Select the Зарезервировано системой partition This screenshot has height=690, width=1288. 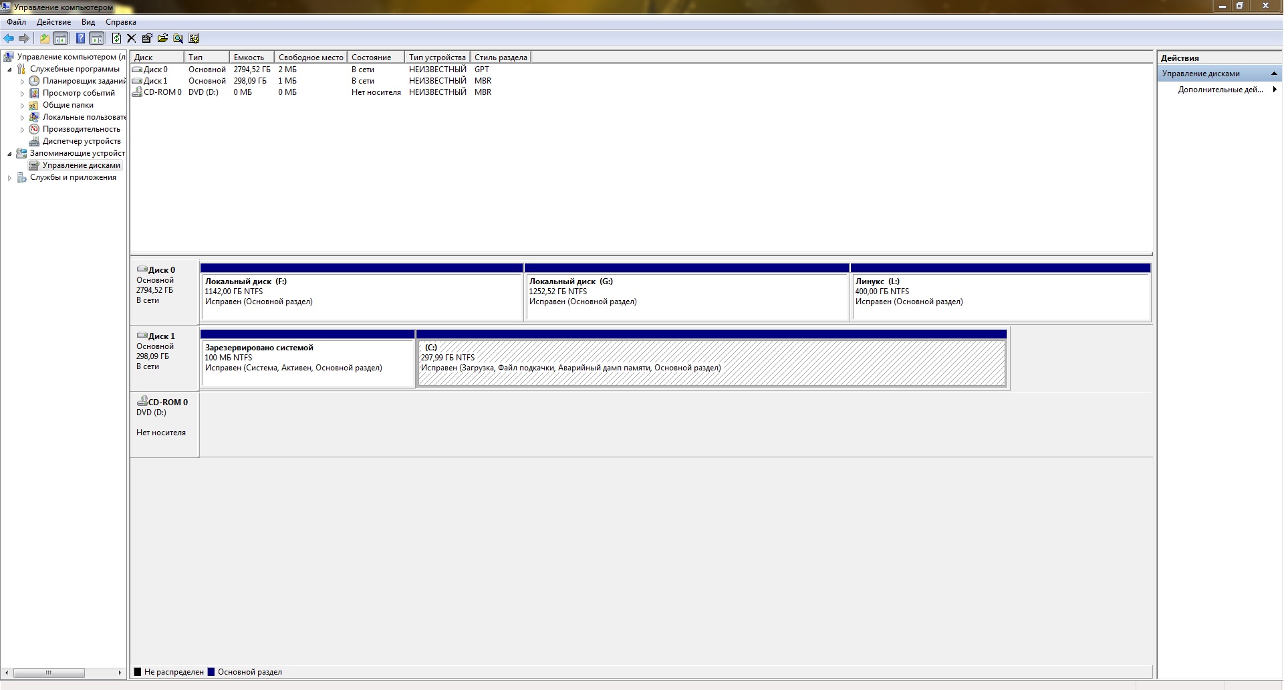point(307,358)
